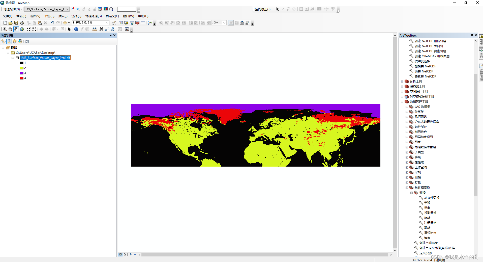The image size is (483, 262).
Task: Expand the 分析工具 toolbox
Action: tap(402, 81)
